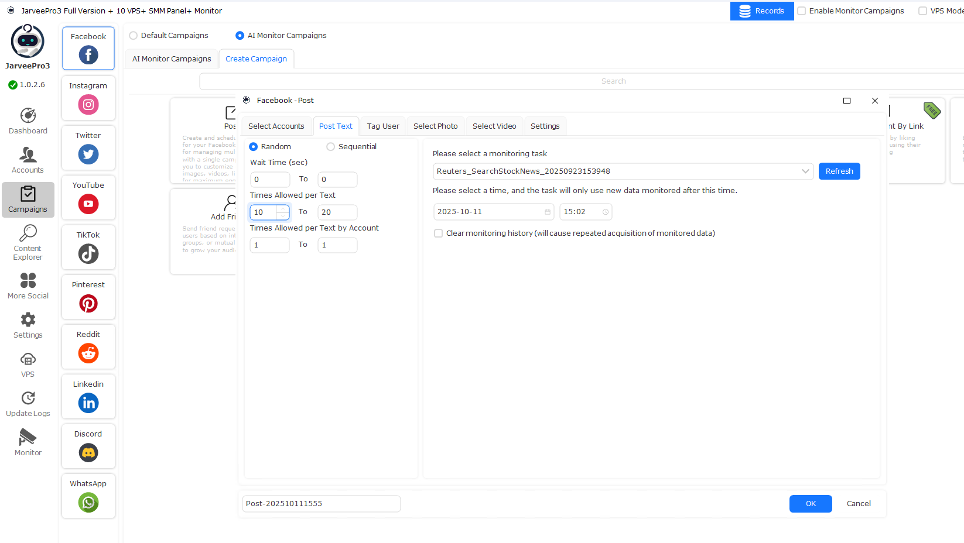The width and height of the screenshot is (964, 543).
Task: Switch to the Tag User tab
Action: [383, 126]
